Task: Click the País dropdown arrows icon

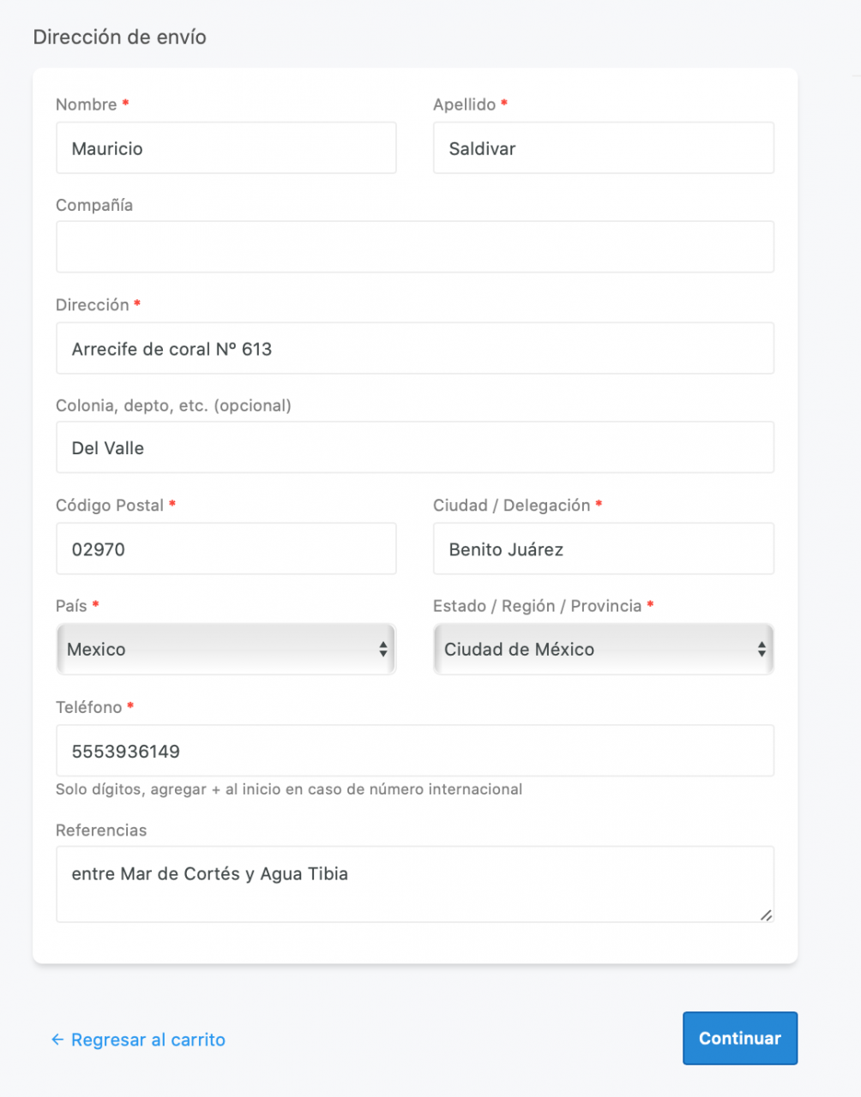Action: point(383,650)
